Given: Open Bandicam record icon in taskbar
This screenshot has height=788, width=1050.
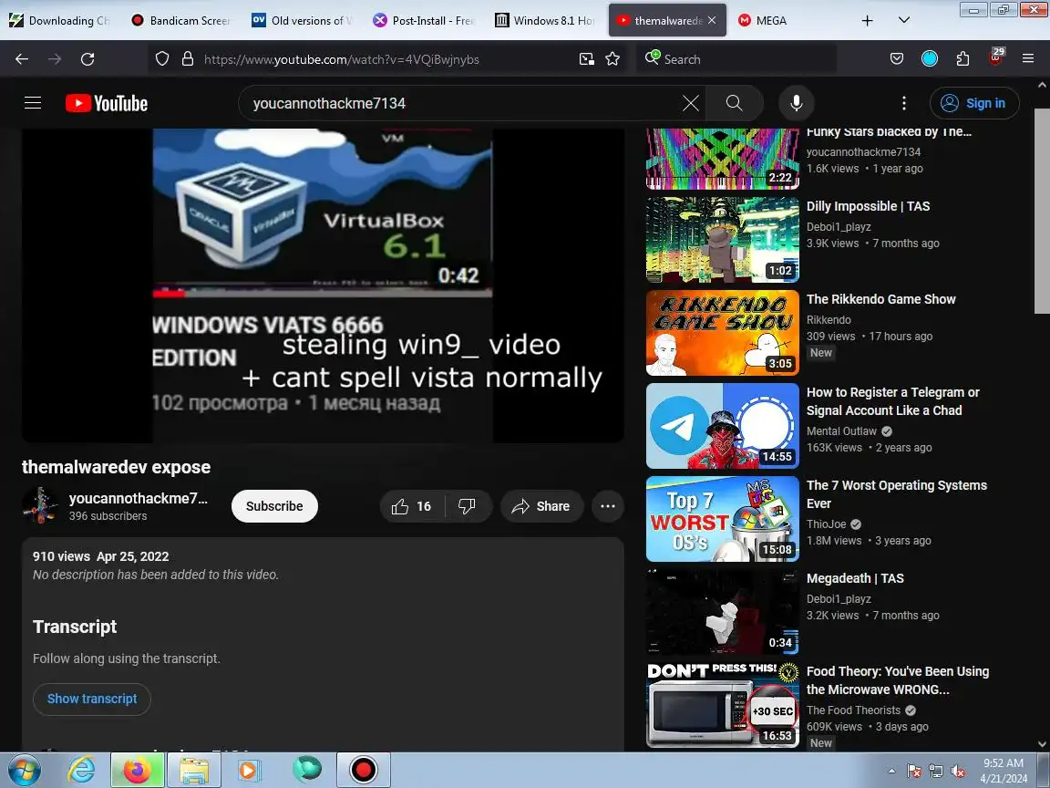Looking at the screenshot, I should [364, 771].
